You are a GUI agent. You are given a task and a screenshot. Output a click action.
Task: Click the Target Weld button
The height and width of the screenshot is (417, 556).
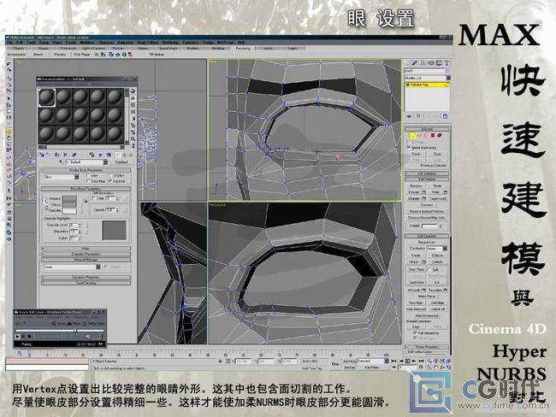coord(438,199)
